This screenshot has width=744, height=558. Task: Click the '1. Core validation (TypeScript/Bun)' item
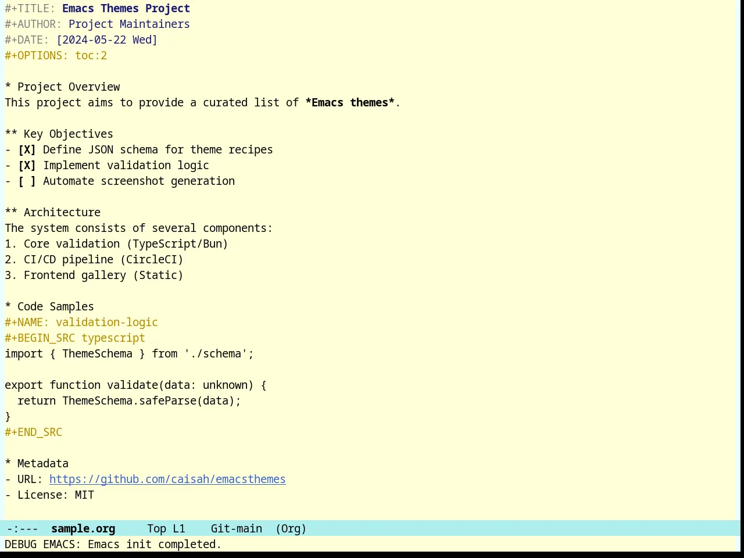coord(116,244)
